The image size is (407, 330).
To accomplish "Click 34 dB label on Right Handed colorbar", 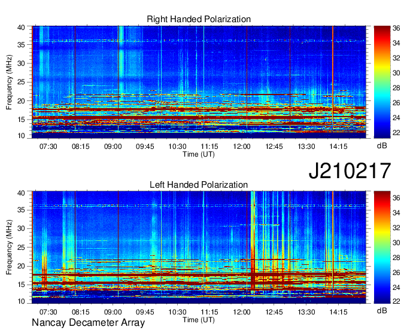I will pos(396,43).
